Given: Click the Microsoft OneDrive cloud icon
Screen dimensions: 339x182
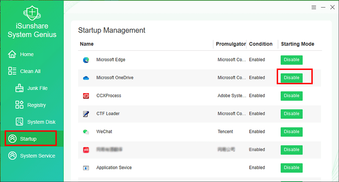Looking at the screenshot, I should [x=86, y=78].
